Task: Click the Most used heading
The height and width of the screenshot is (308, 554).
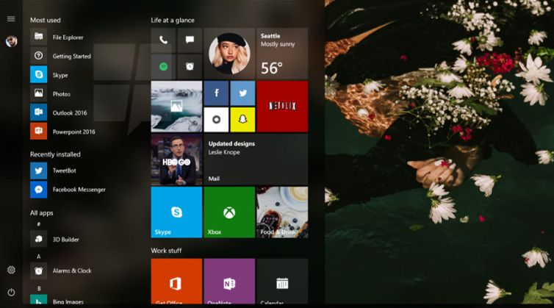Action: coord(46,20)
